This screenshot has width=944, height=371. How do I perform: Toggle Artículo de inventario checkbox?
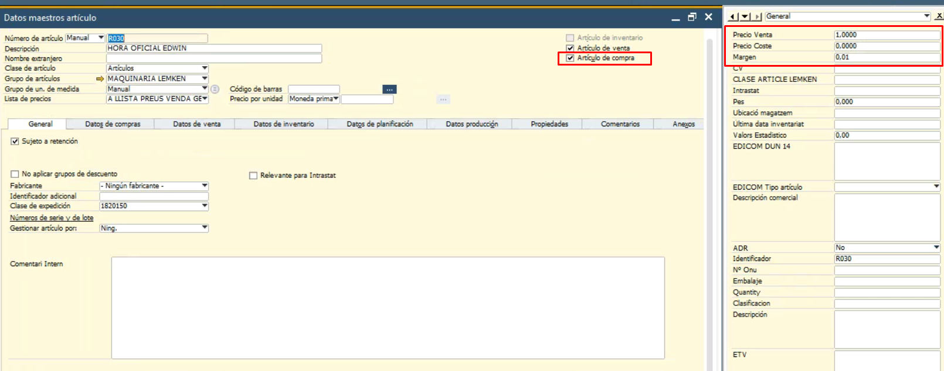tap(570, 37)
